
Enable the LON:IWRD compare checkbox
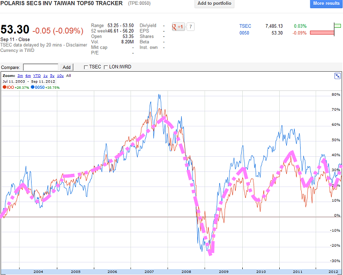[x=106, y=67]
